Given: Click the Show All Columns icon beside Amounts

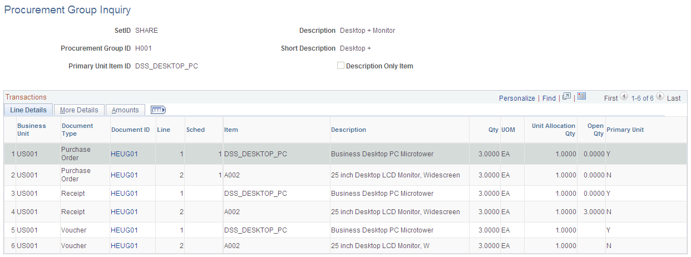Looking at the screenshot, I should 158,110.
